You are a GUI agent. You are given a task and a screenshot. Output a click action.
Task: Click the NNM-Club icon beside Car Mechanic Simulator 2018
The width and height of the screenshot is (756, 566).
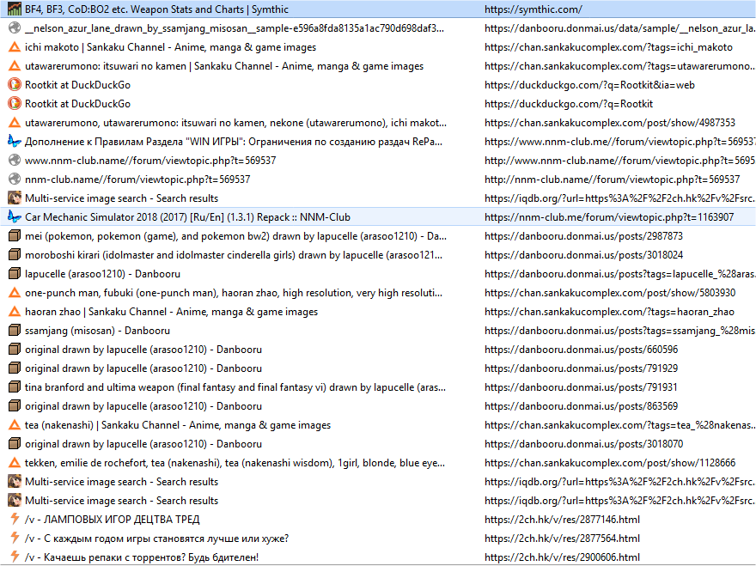(15, 217)
